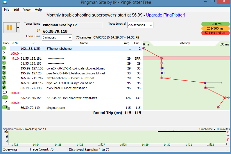
Task: Click Displayed Samples: 1 to 75 status
Action: pos(89,150)
